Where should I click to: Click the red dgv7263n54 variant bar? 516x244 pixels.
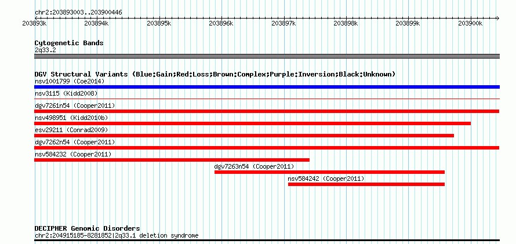330,172
